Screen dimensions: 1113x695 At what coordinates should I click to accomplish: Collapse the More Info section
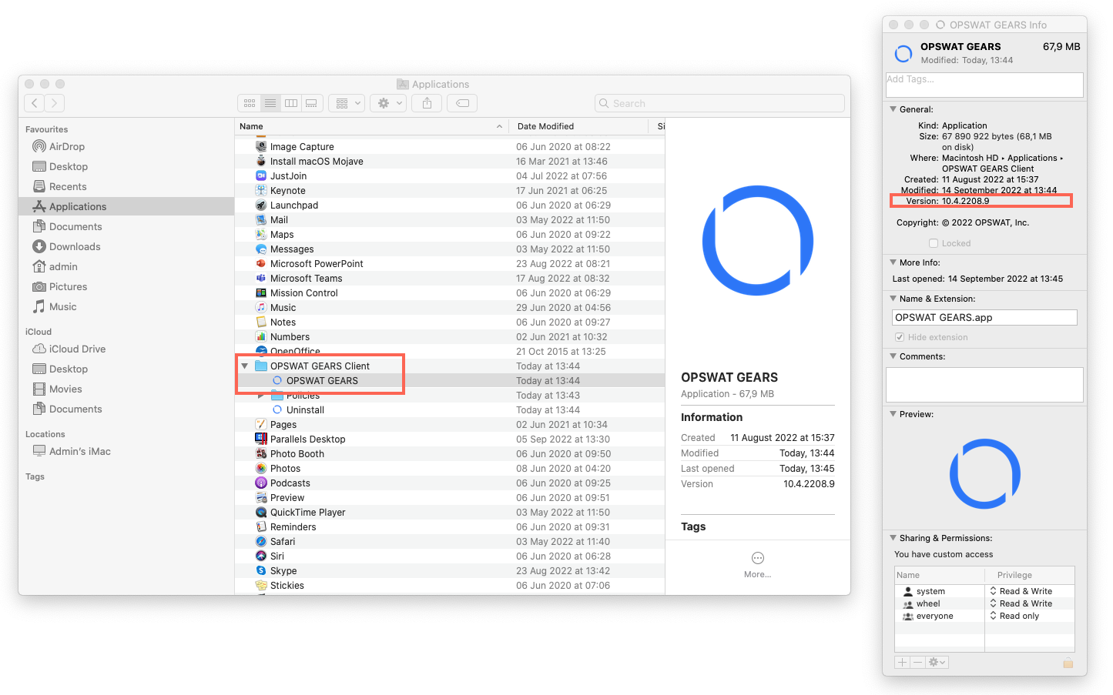[x=893, y=262]
